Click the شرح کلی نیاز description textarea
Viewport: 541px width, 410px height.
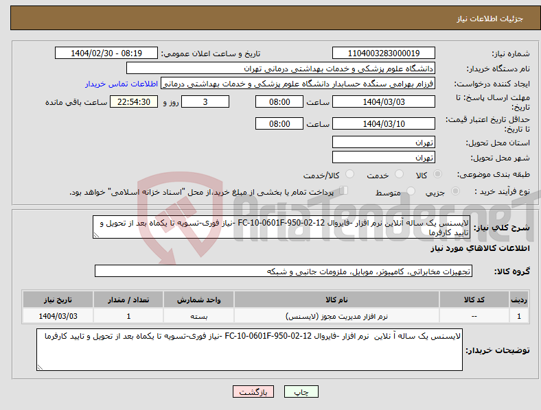tap(281, 227)
